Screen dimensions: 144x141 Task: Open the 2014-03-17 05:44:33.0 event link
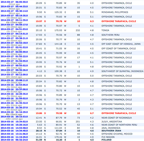point(14,6)
